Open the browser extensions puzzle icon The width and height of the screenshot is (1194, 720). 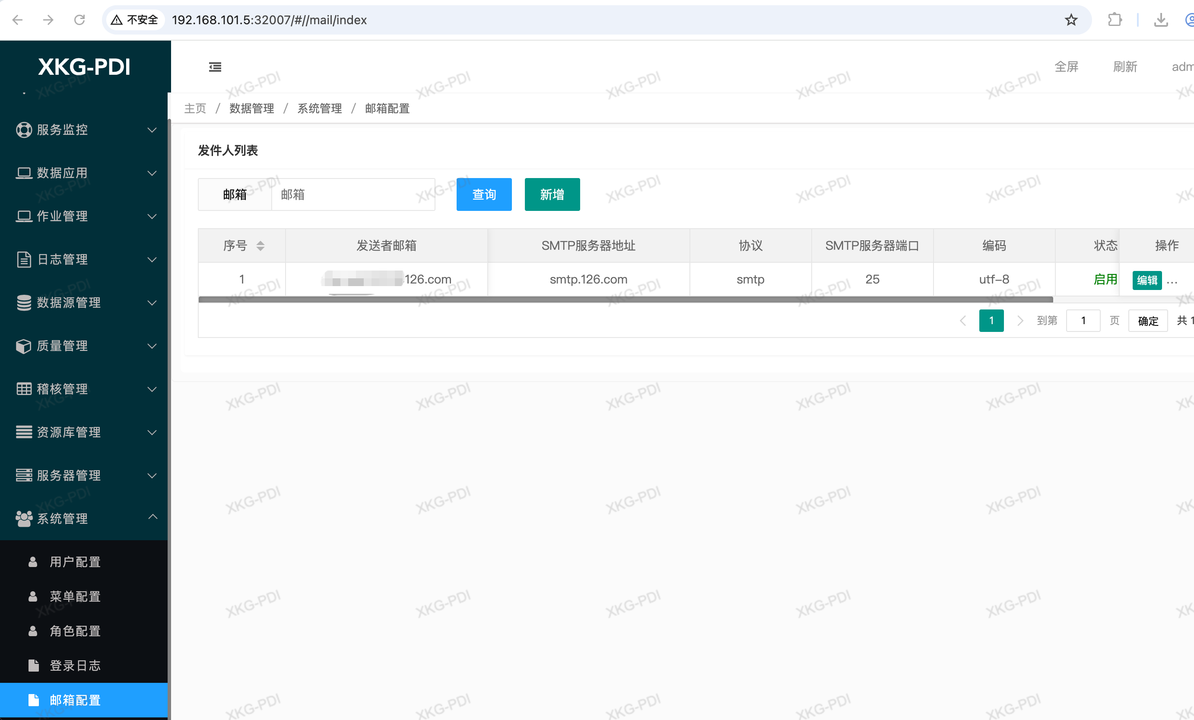click(1115, 20)
